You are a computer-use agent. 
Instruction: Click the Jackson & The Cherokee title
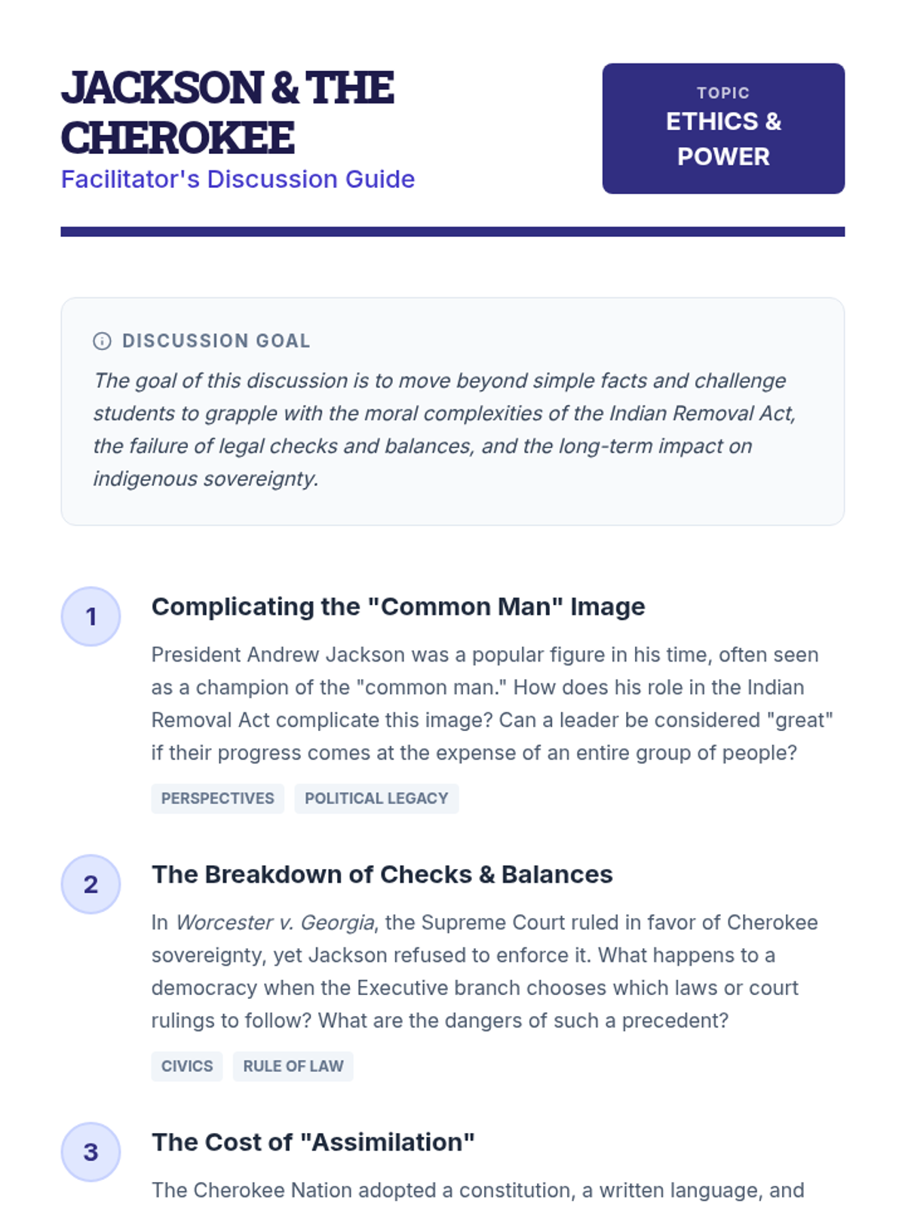coord(228,112)
